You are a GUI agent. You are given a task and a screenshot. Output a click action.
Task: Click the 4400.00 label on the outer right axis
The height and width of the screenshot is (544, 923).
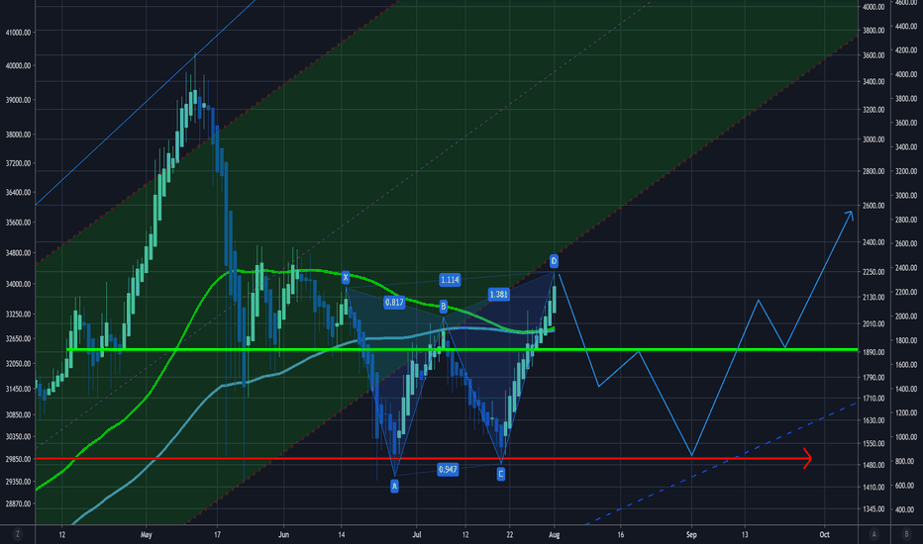tap(906, 27)
